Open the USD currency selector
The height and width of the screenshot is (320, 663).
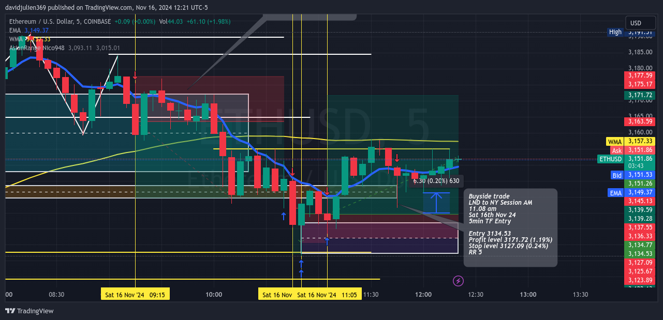pos(640,23)
